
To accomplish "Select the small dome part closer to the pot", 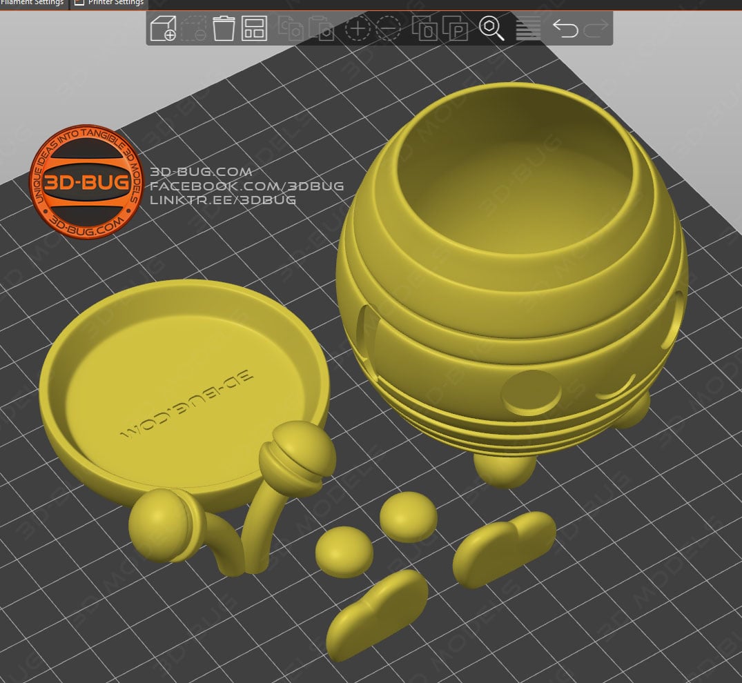I will pos(409,517).
